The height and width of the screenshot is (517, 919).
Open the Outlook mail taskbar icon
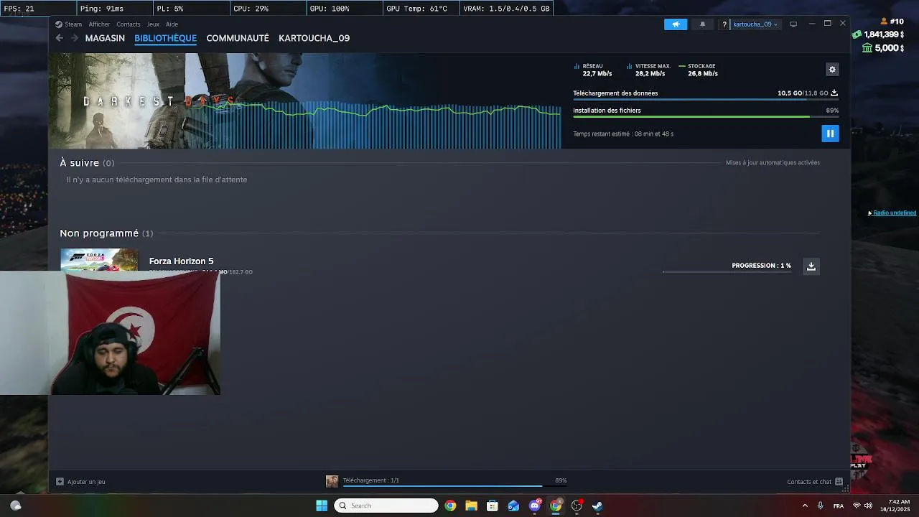(513, 506)
